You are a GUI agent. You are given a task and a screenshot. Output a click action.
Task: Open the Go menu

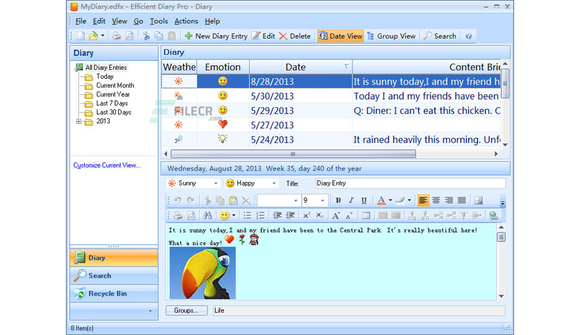pyautogui.click(x=138, y=21)
